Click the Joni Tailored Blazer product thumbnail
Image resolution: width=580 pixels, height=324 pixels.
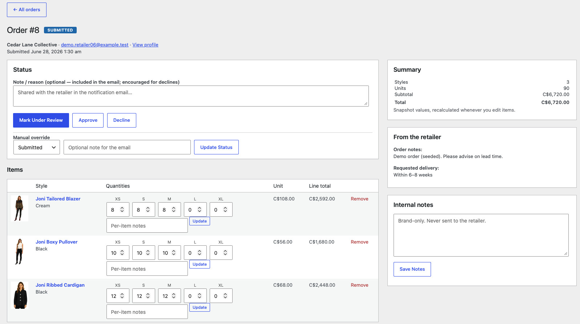[x=20, y=208]
